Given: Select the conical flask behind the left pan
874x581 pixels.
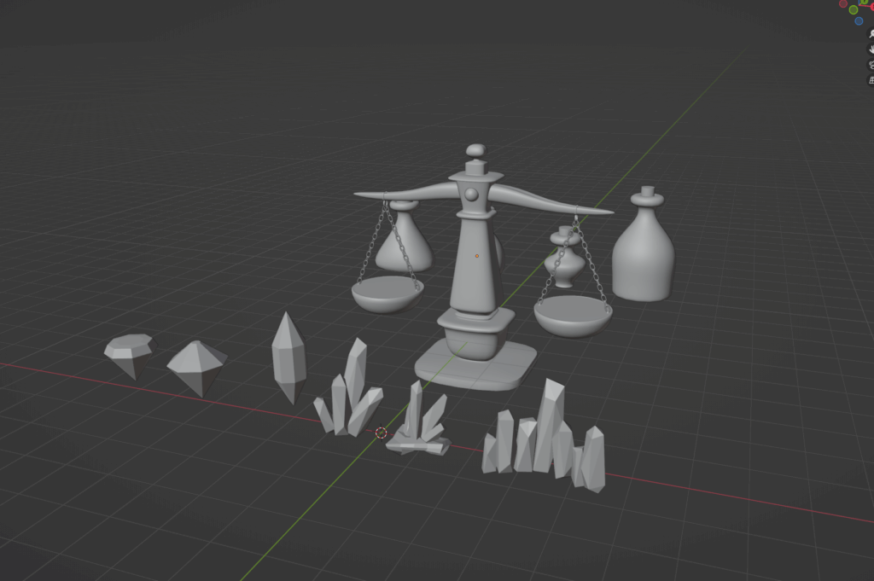Looking at the screenshot, I should pos(404,247).
